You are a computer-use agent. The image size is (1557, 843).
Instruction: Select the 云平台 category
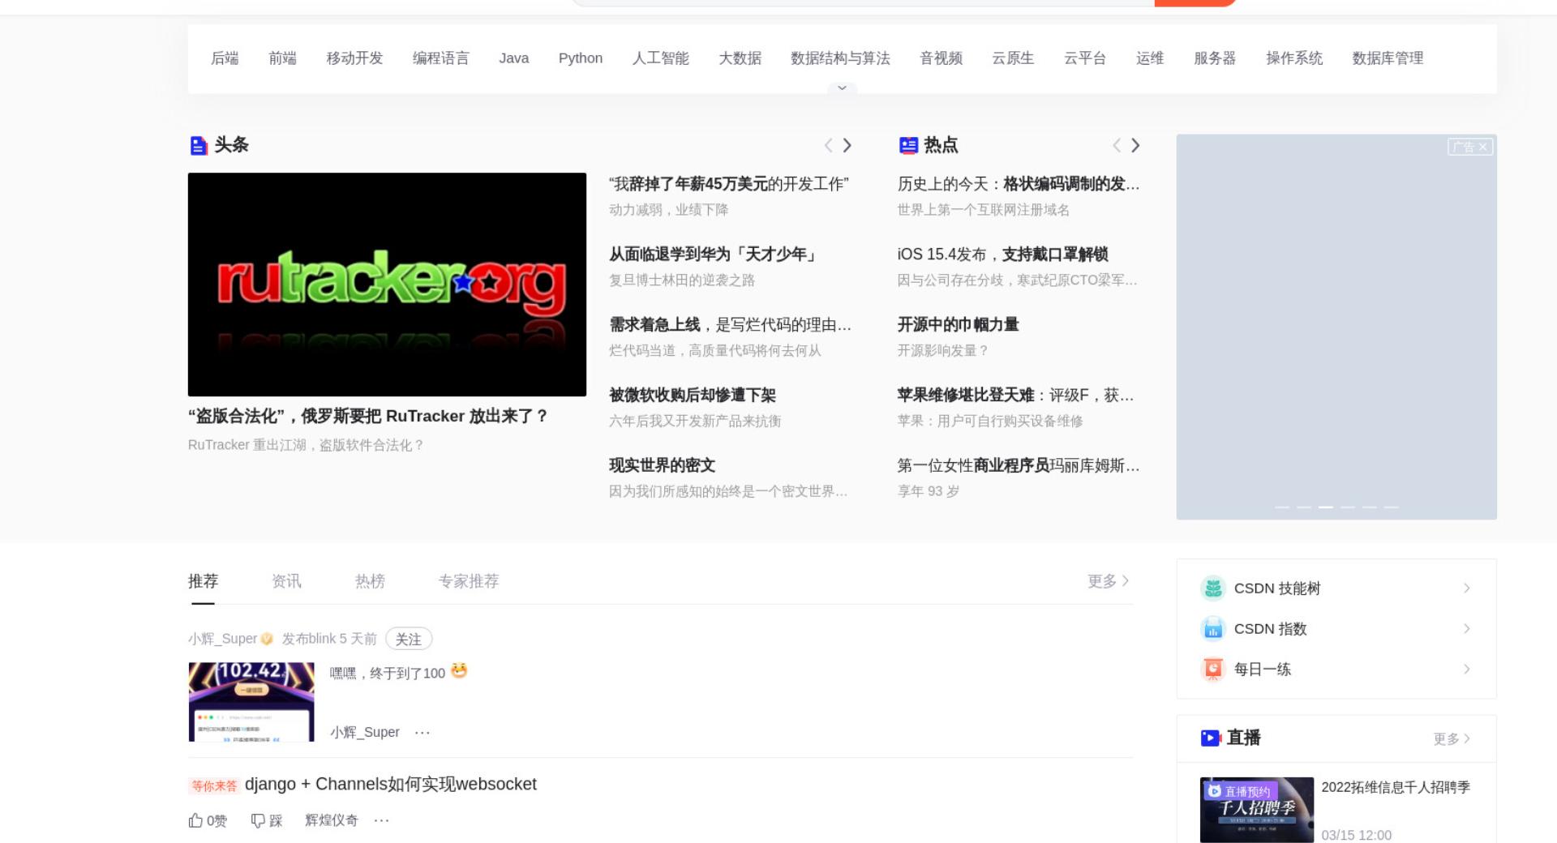point(1085,58)
